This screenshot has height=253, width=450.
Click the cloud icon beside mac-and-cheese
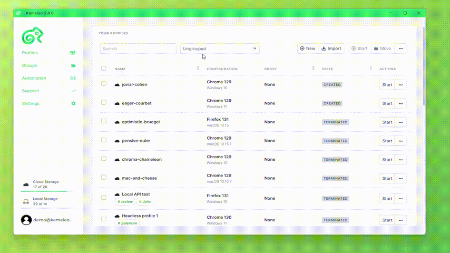click(117, 178)
